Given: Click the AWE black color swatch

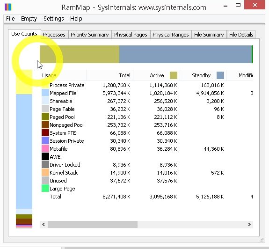Looking at the screenshot, I should 45,156.
